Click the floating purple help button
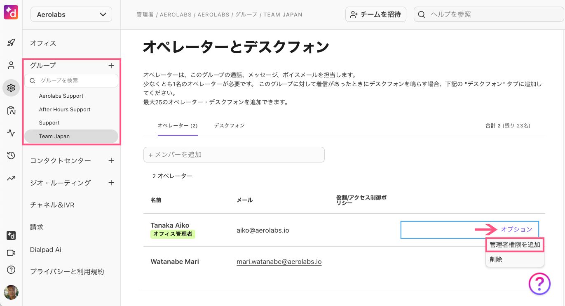 coord(540,283)
